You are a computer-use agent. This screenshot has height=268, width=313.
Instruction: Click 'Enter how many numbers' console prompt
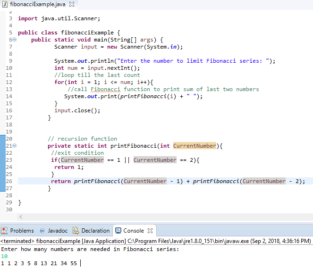pyautogui.click(x=90, y=249)
